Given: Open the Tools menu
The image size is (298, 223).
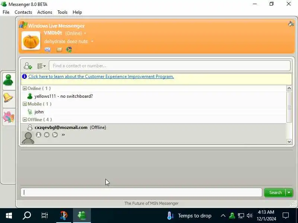Looking at the screenshot, I should tap(62, 12).
